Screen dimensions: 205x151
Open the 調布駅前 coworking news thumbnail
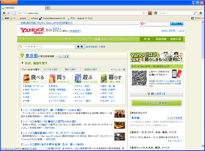[119, 137]
